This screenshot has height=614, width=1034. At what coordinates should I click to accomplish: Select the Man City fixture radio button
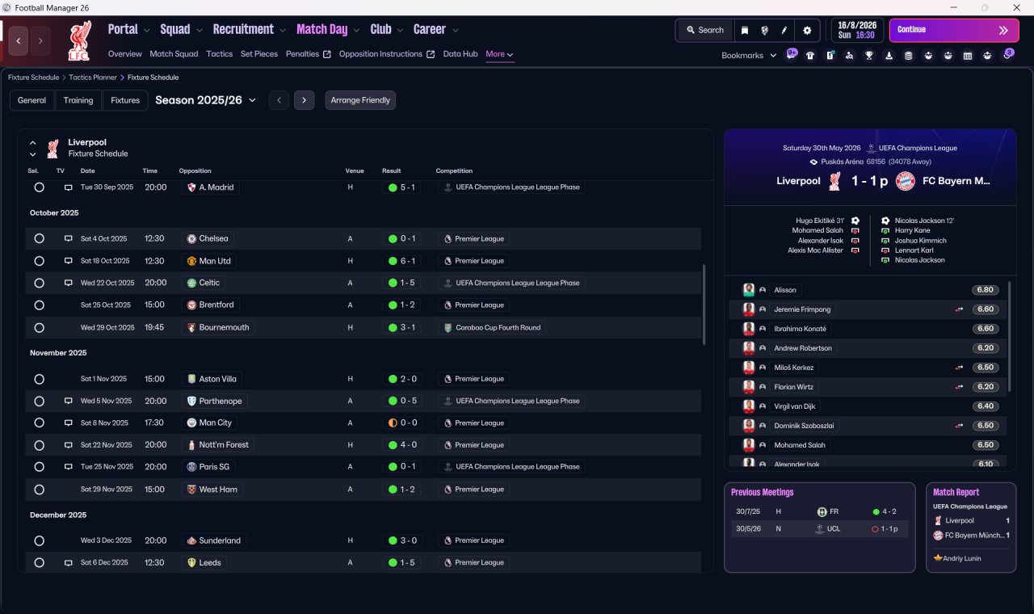(39, 423)
